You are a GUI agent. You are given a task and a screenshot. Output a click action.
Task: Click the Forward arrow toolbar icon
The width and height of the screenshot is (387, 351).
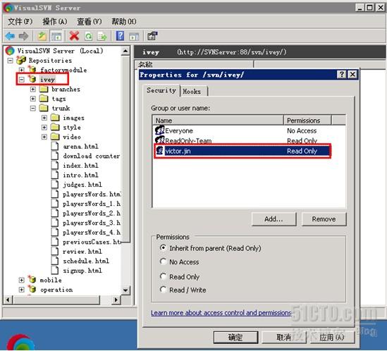(24, 36)
